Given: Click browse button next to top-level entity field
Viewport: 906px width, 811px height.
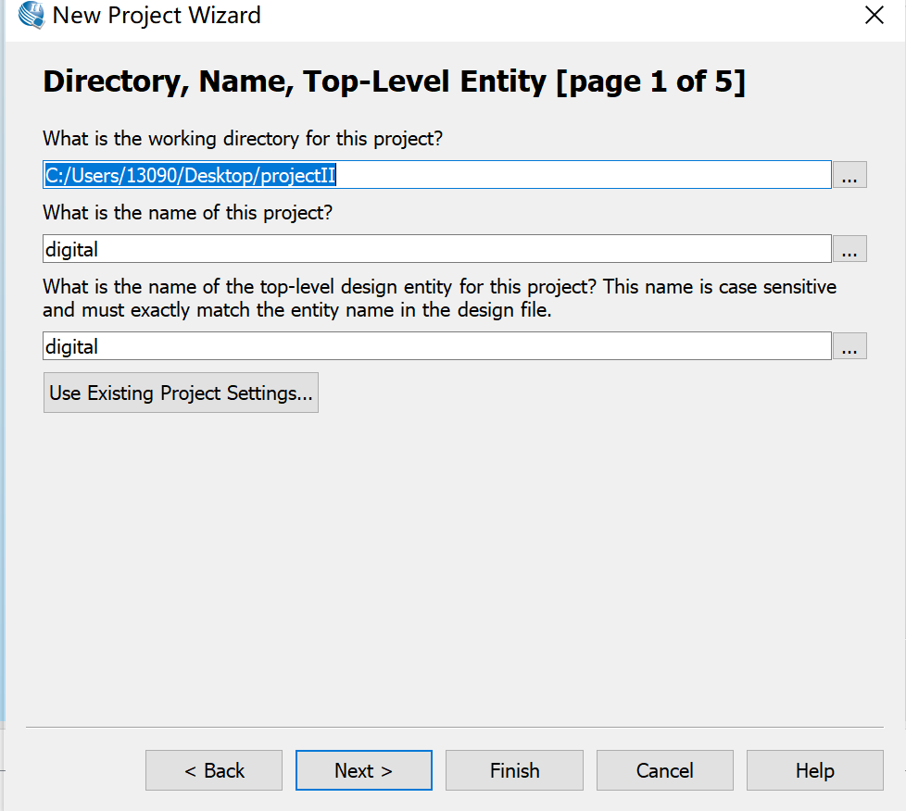Looking at the screenshot, I should 849,346.
